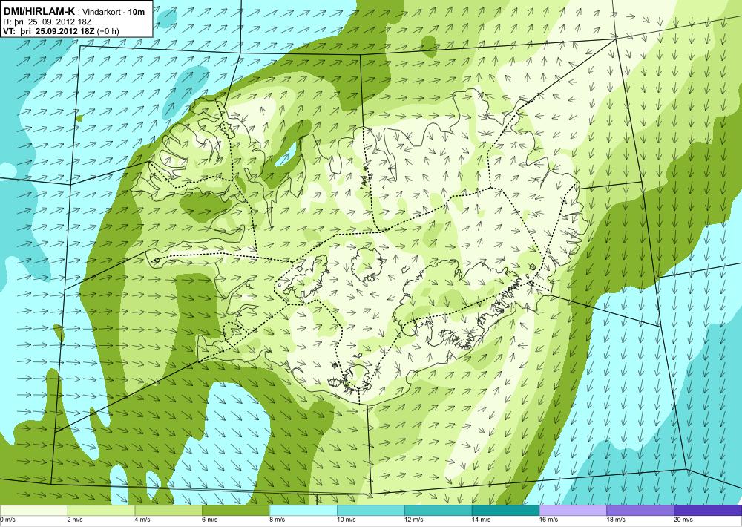Click the legend swatch between 4 and 6 m/s
742x527 pixels.
tap(168, 511)
